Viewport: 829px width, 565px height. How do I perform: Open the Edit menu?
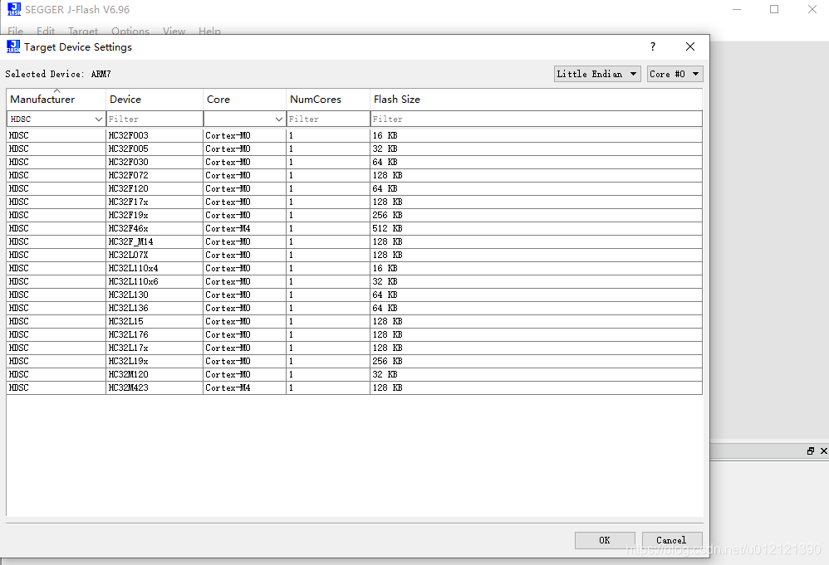46,31
